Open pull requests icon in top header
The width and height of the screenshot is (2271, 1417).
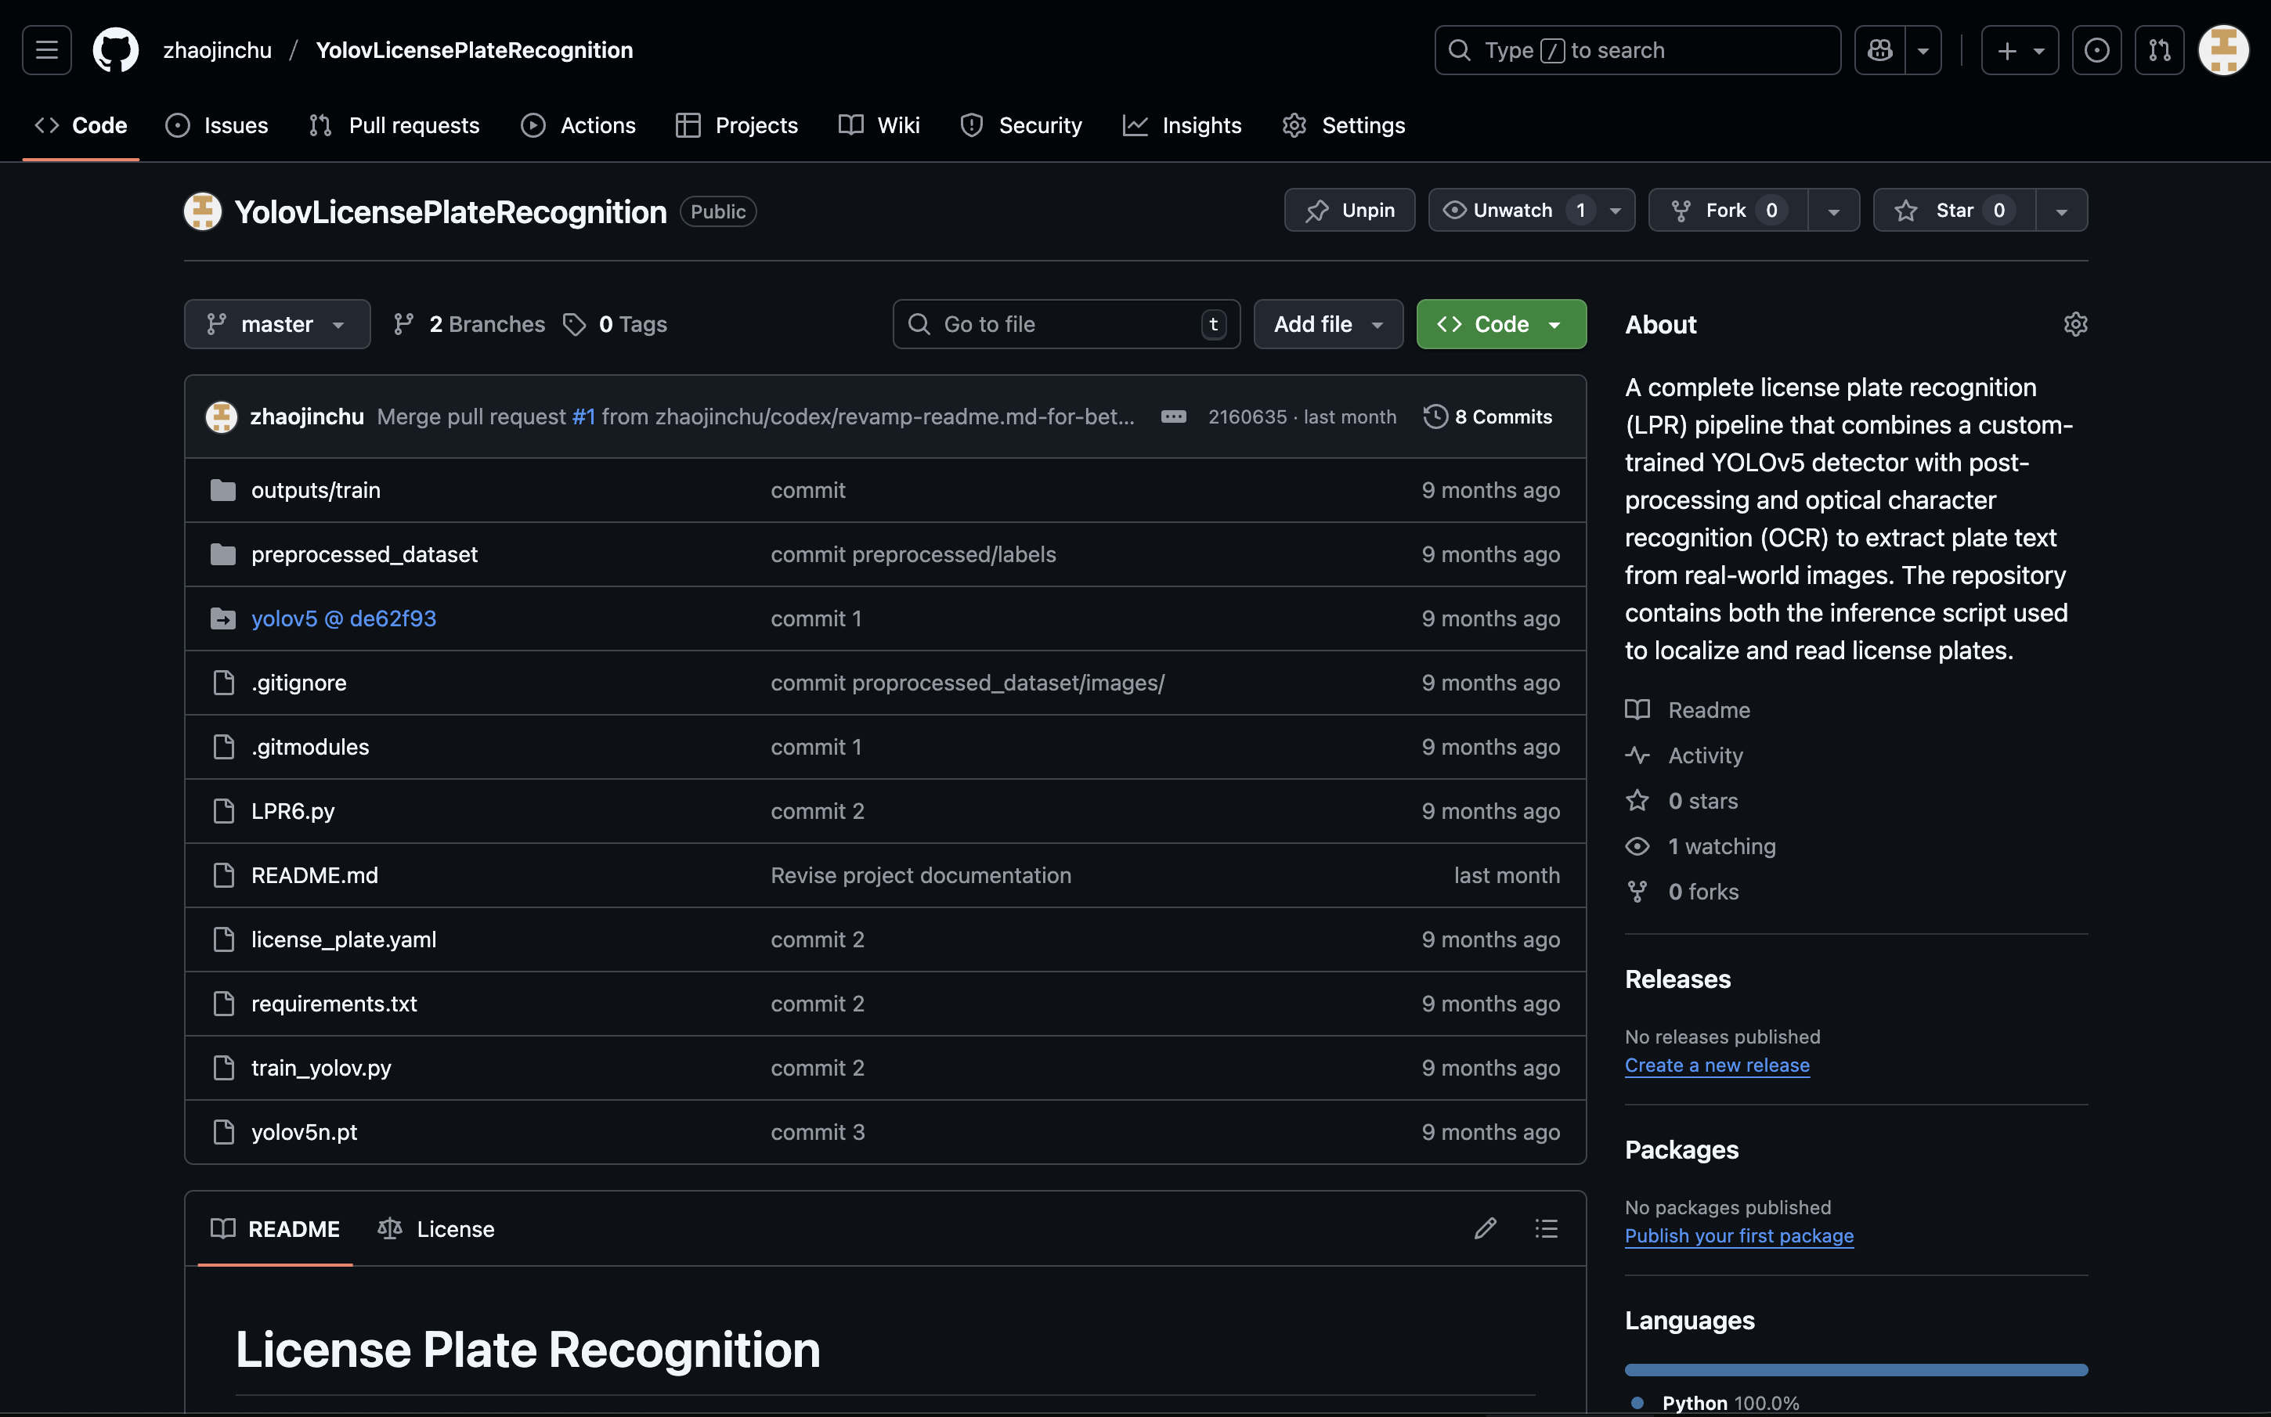click(2160, 49)
